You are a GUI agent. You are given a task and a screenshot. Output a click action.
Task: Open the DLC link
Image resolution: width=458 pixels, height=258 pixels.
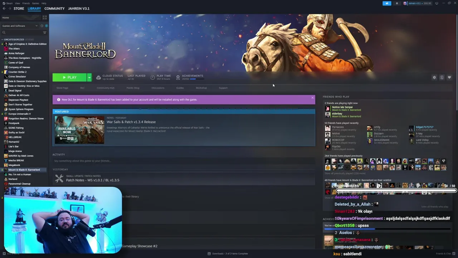82,88
